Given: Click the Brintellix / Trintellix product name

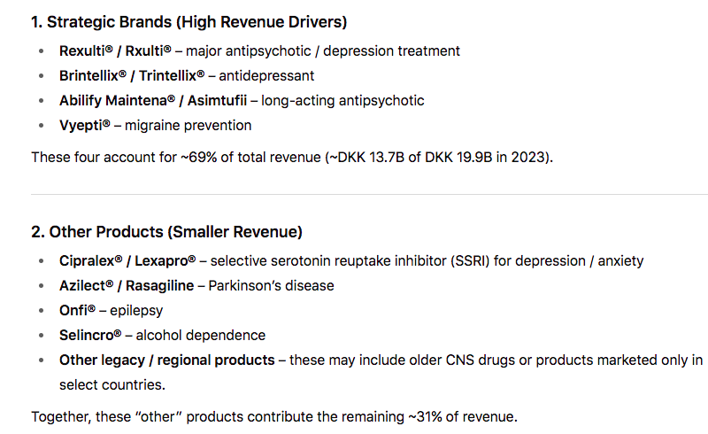Looking at the screenshot, I should tap(132, 76).
